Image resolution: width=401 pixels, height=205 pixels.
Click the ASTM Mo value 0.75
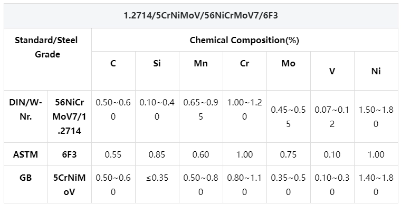pyautogui.click(x=288, y=154)
